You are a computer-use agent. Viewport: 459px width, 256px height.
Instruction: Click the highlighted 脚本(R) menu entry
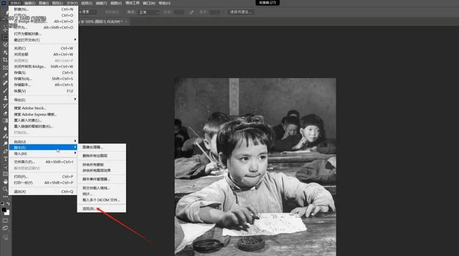[43, 147]
